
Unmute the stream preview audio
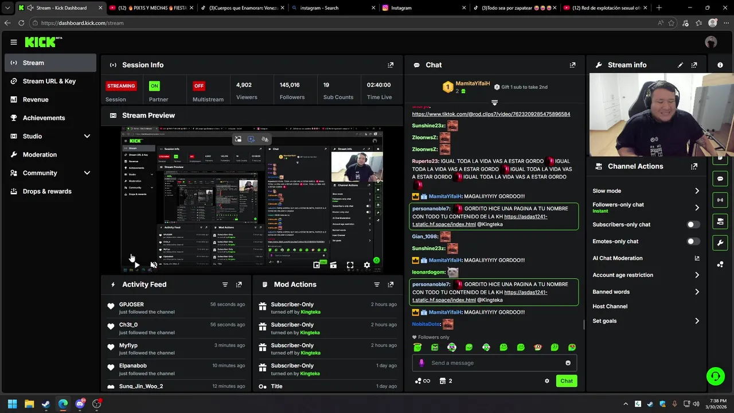[x=154, y=265]
